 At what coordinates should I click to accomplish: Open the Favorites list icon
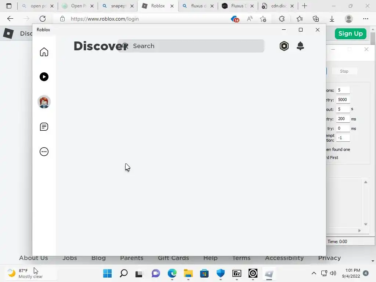coord(300,19)
